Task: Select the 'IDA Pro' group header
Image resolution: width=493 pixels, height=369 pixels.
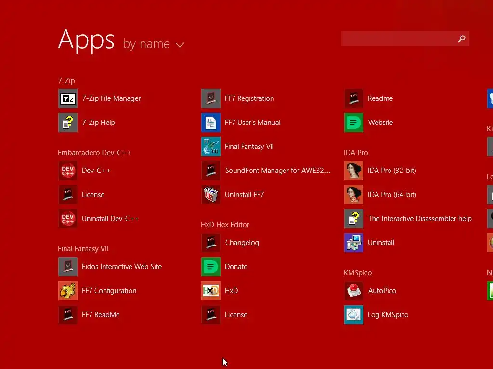Action: [x=356, y=153]
